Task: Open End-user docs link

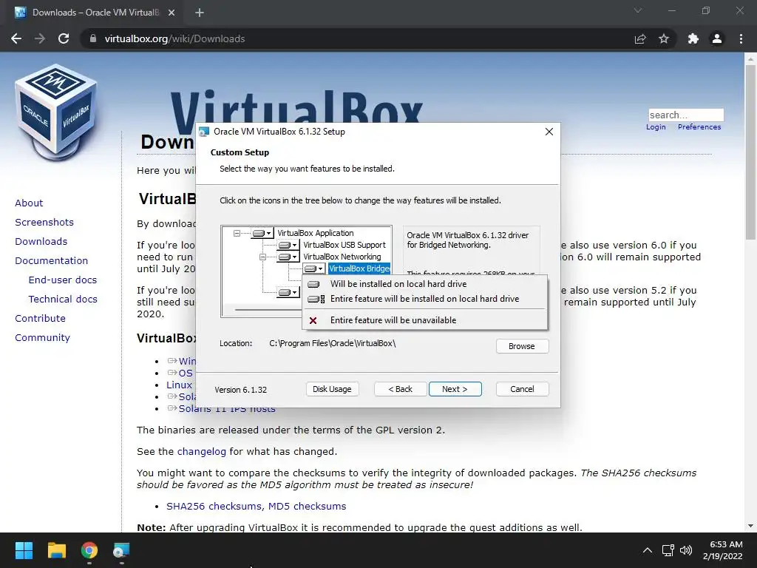Action: click(x=63, y=280)
